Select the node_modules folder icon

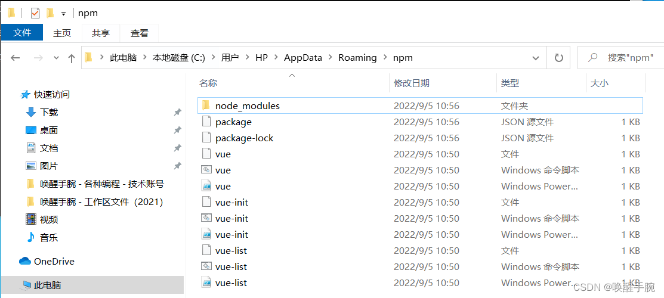pyautogui.click(x=206, y=105)
